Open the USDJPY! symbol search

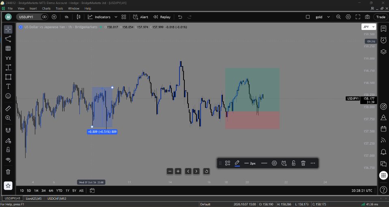27,17
